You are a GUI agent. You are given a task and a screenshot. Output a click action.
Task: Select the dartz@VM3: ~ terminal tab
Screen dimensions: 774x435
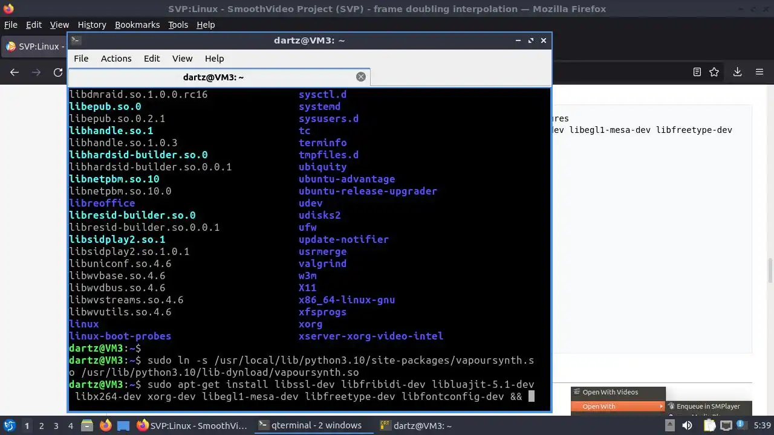click(213, 77)
